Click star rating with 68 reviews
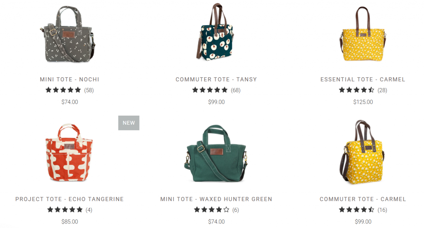The width and height of the screenshot is (424, 228). tap(216, 90)
